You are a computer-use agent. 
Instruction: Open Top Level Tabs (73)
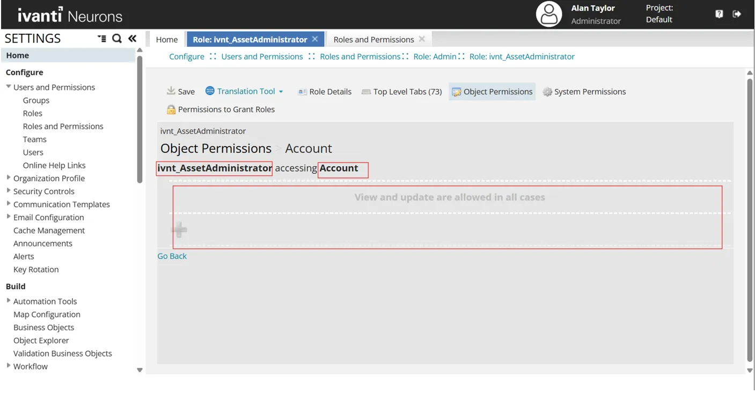coord(402,92)
